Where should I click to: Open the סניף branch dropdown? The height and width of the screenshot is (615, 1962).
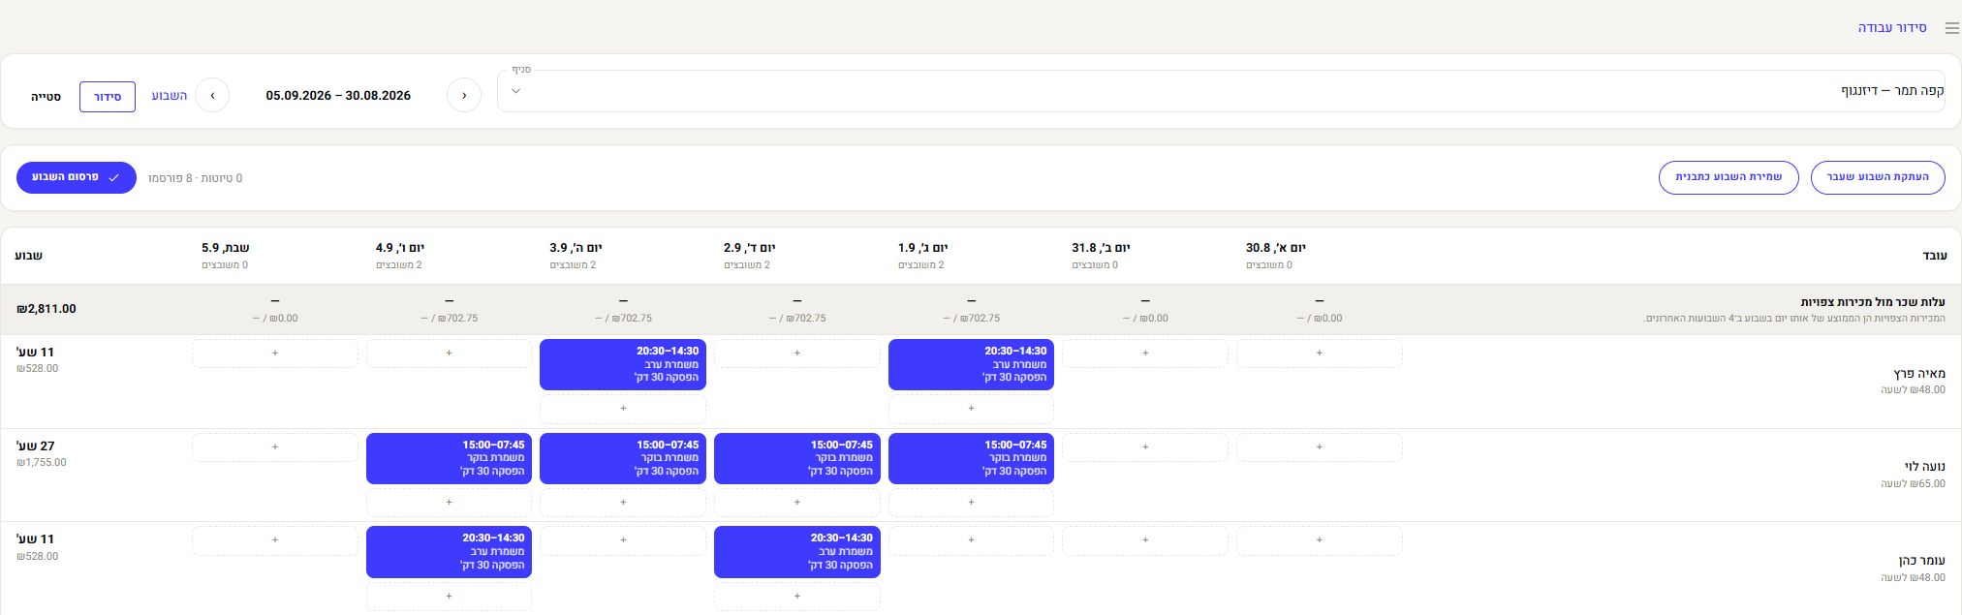1221,91
